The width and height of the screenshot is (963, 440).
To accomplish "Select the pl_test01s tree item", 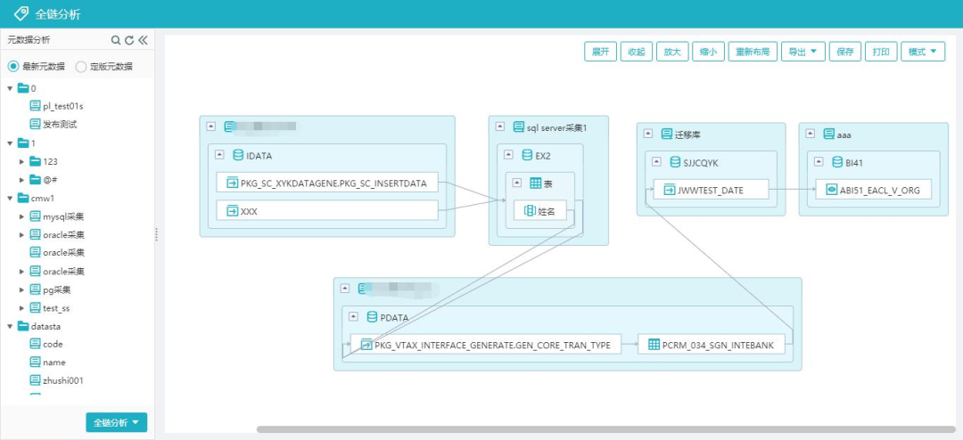I will 62,106.
